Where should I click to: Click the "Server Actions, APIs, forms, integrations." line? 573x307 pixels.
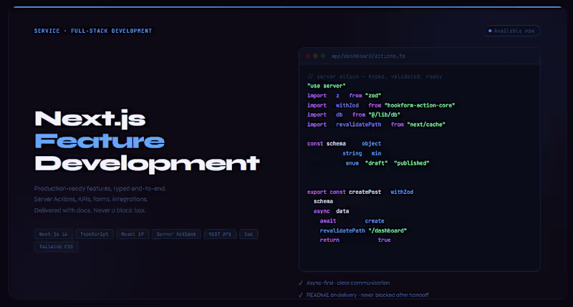click(x=91, y=199)
